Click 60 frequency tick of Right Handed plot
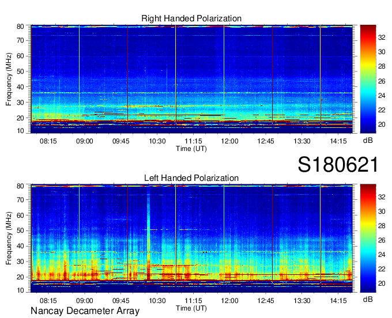392x318 pixels. (20, 56)
